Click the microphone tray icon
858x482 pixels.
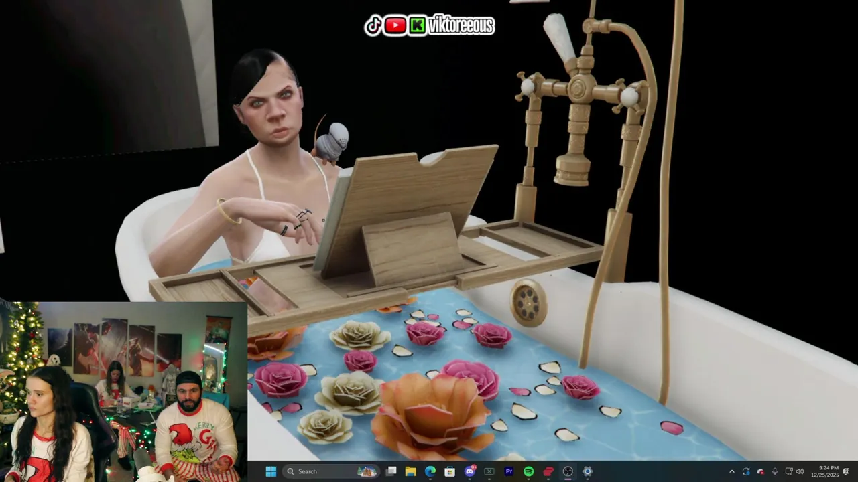click(x=775, y=471)
